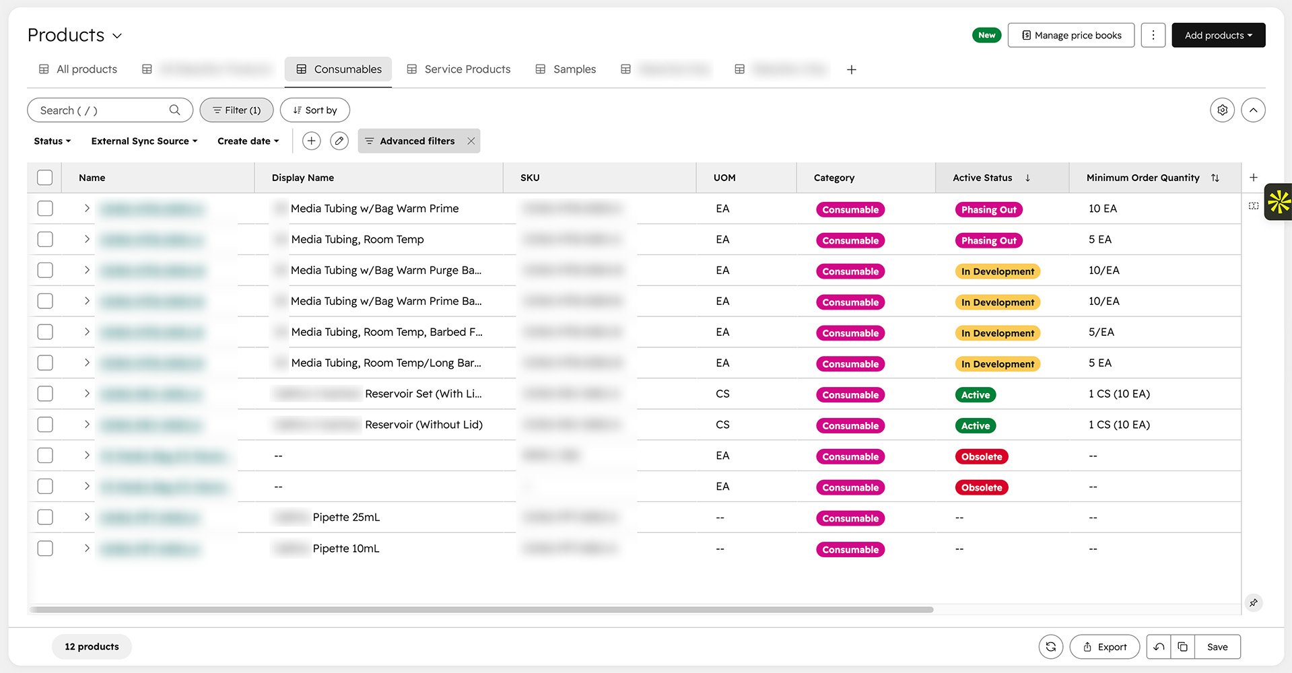Click the pin icon at table corner
This screenshot has height=673, width=1292.
1253,603
